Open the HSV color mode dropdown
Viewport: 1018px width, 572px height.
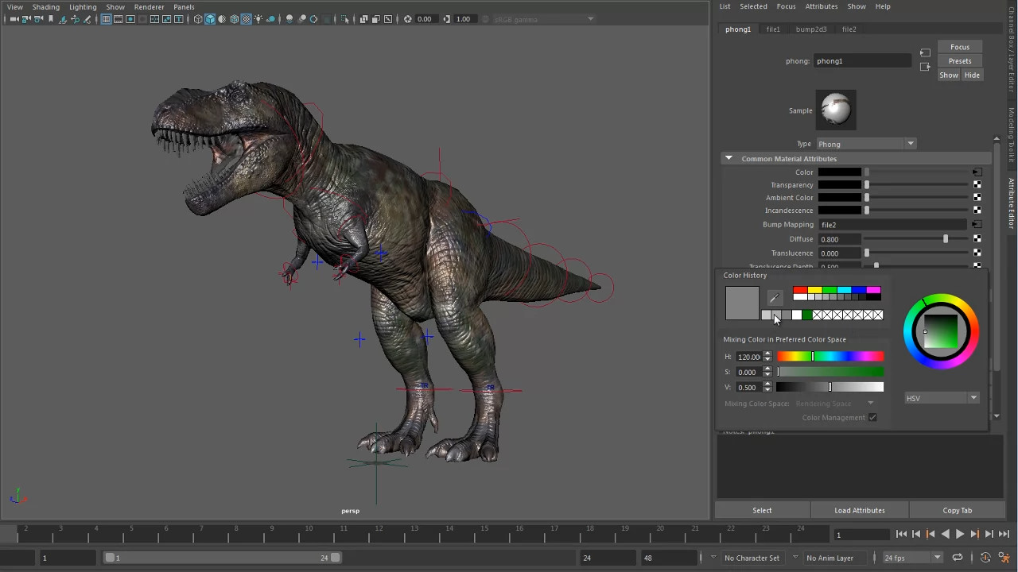pos(942,398)
